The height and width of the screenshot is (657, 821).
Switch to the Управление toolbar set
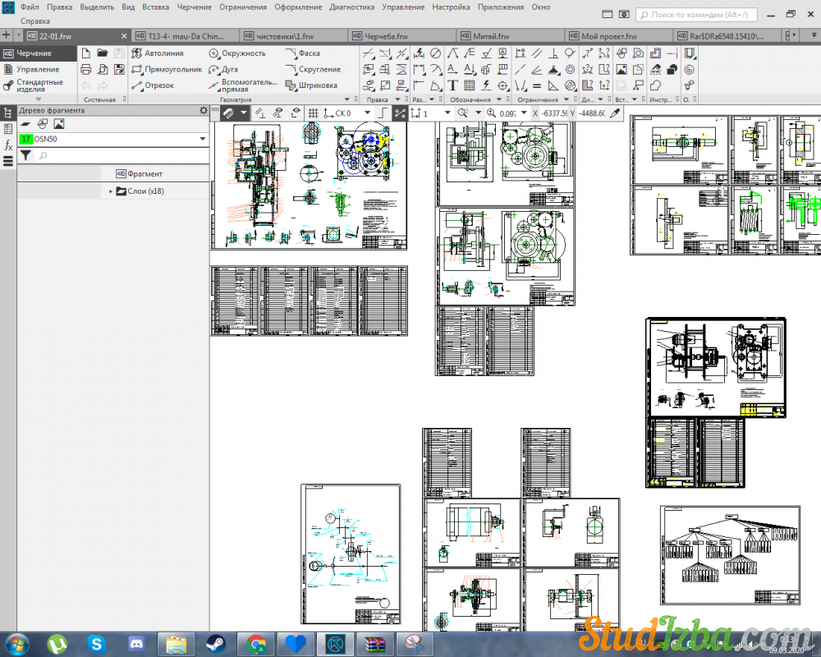(x=38, y=70)
